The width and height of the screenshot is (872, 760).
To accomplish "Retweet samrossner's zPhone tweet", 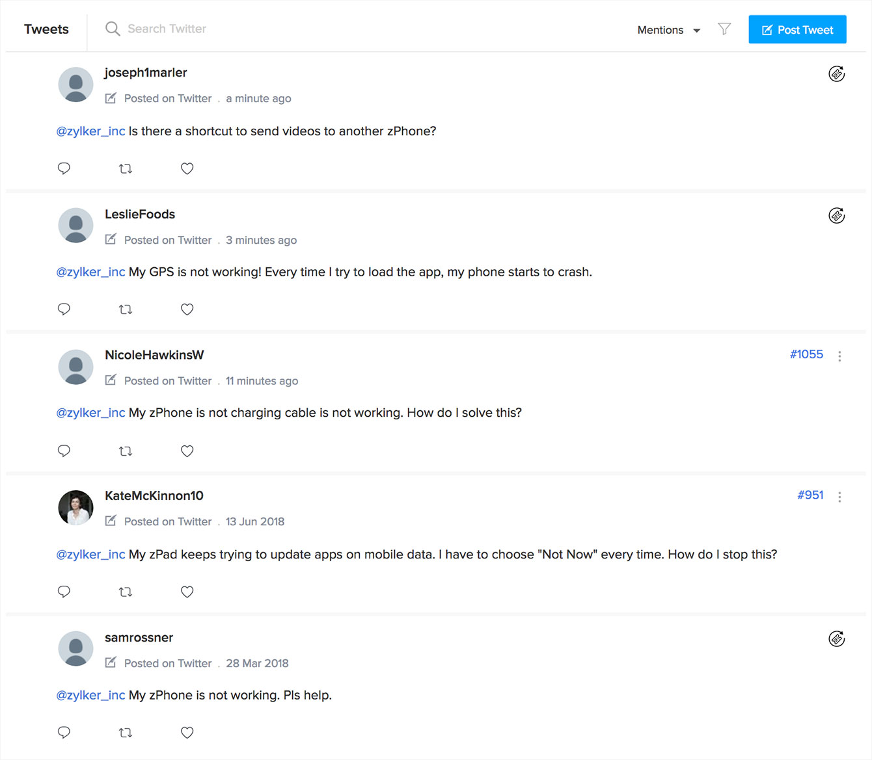I will tap(126, 733).
